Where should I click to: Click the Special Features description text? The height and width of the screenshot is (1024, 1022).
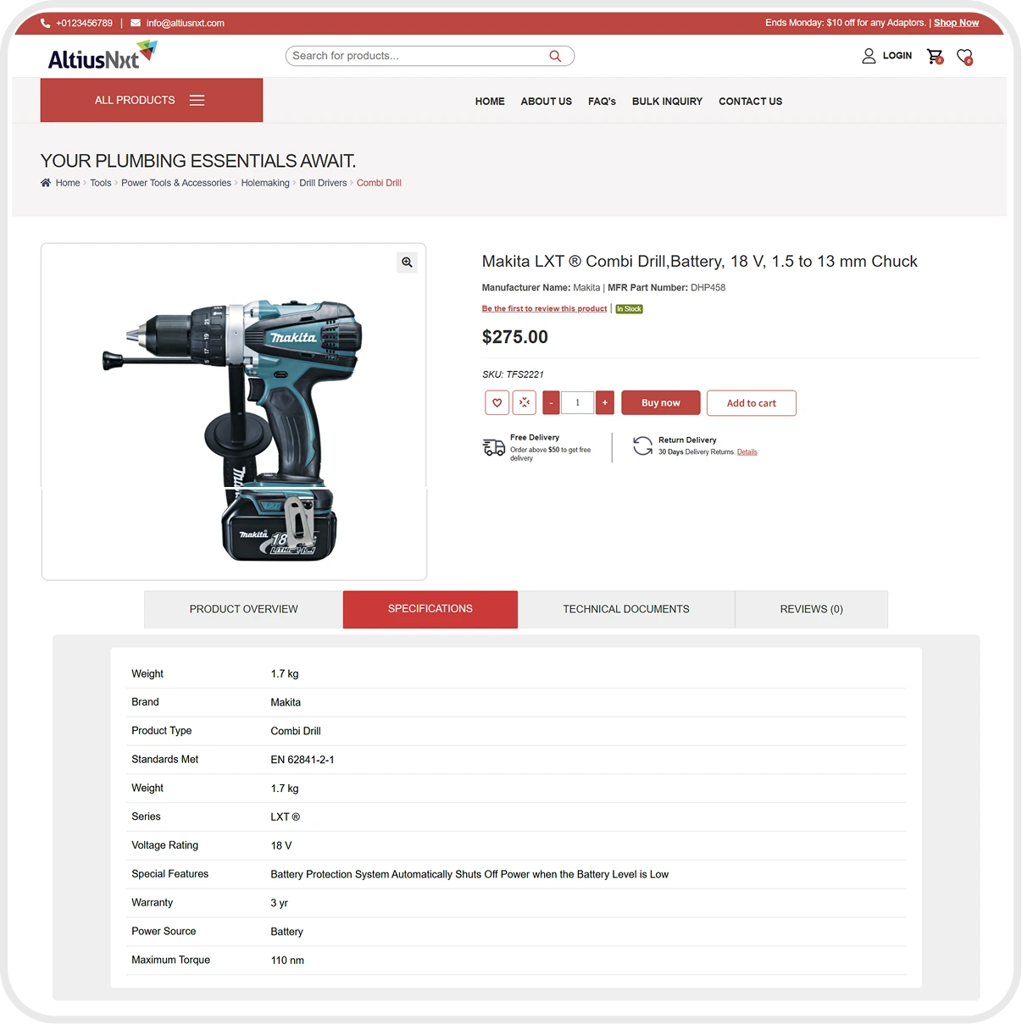point(469,874)
